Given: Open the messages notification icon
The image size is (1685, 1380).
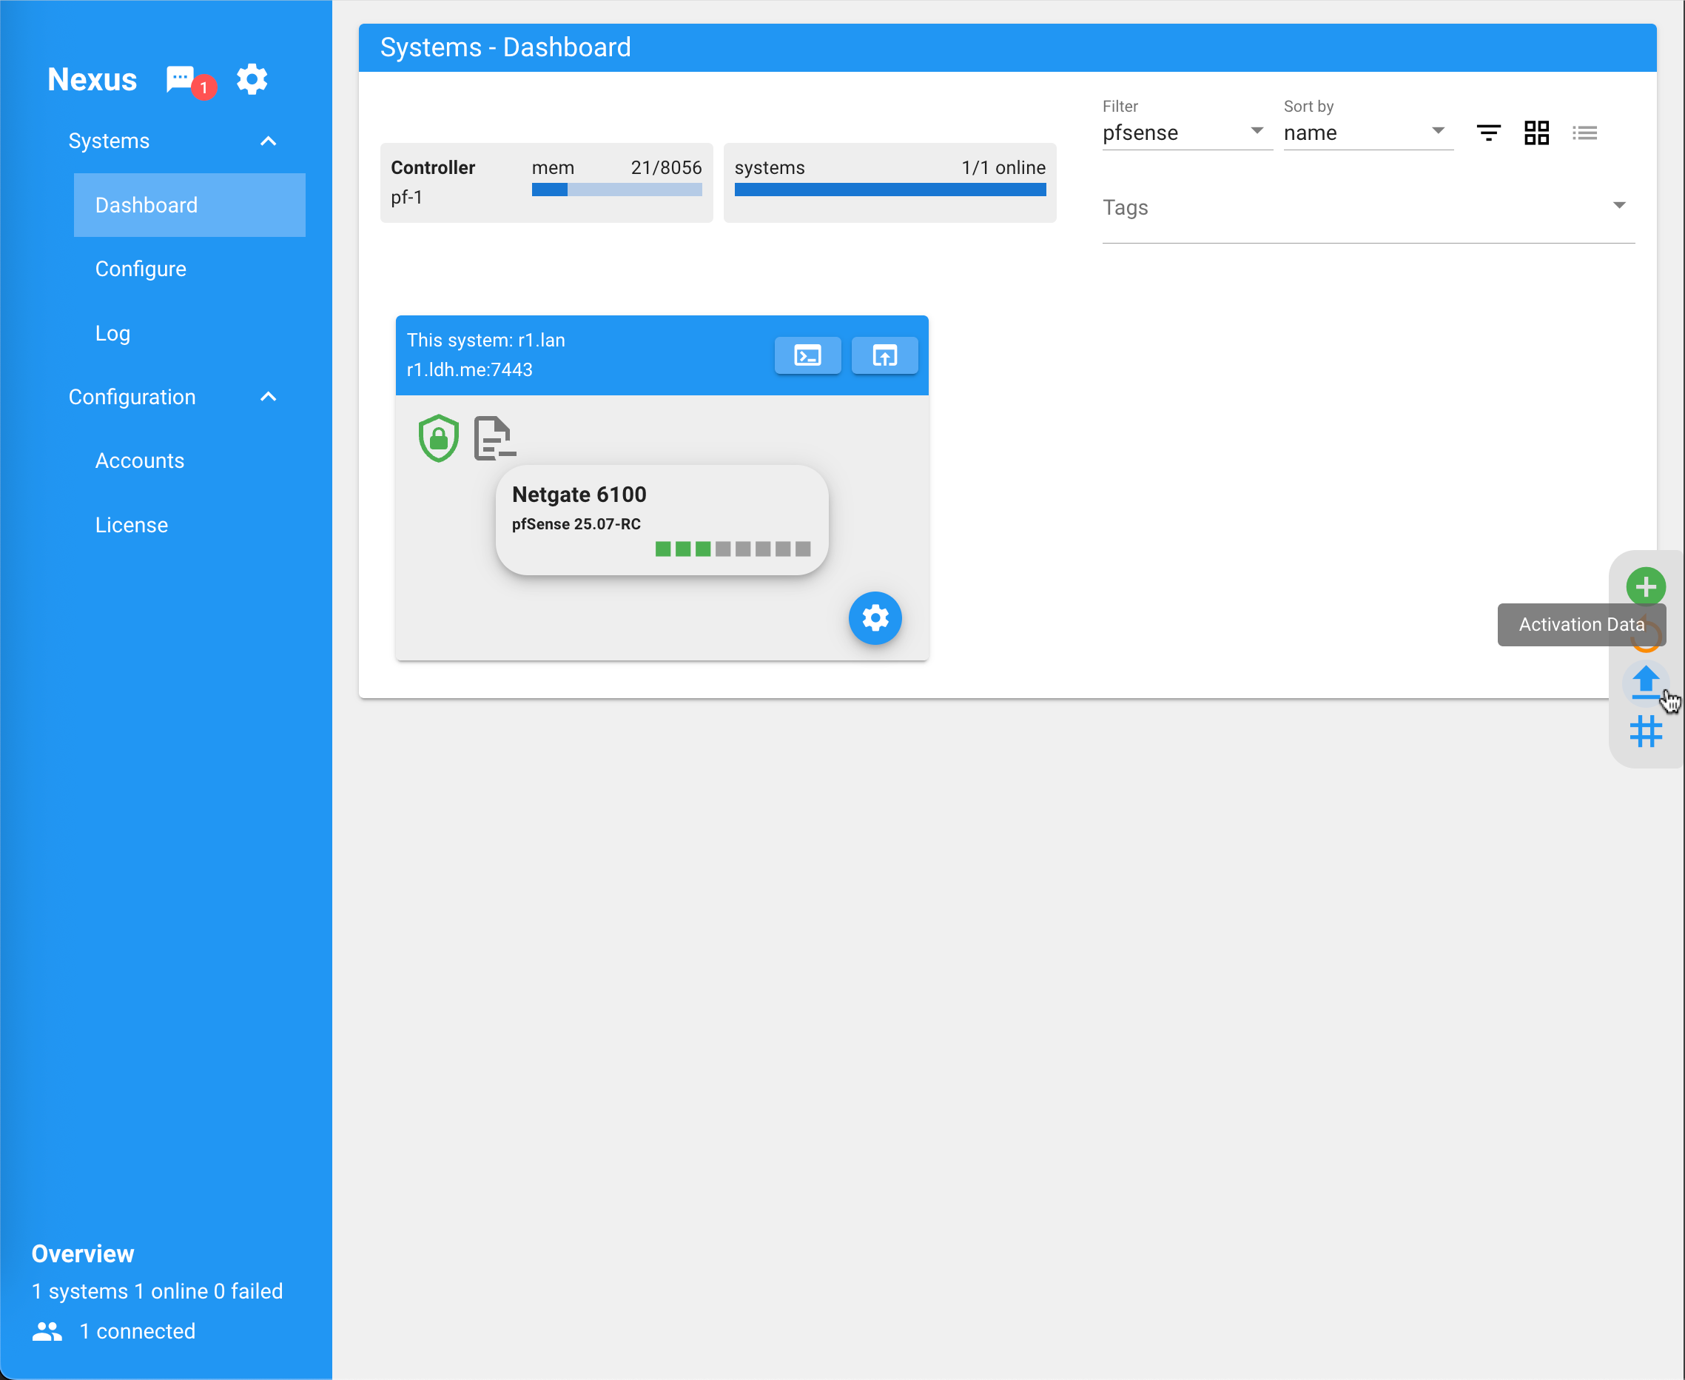Looking at the screenshot, I should coord(181,79).
